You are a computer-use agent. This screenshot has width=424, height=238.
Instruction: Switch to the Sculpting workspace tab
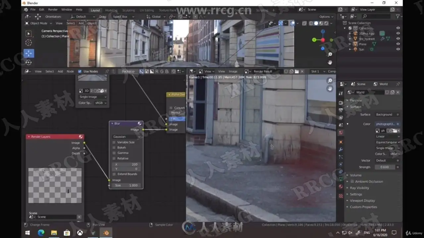coord(129,10)
